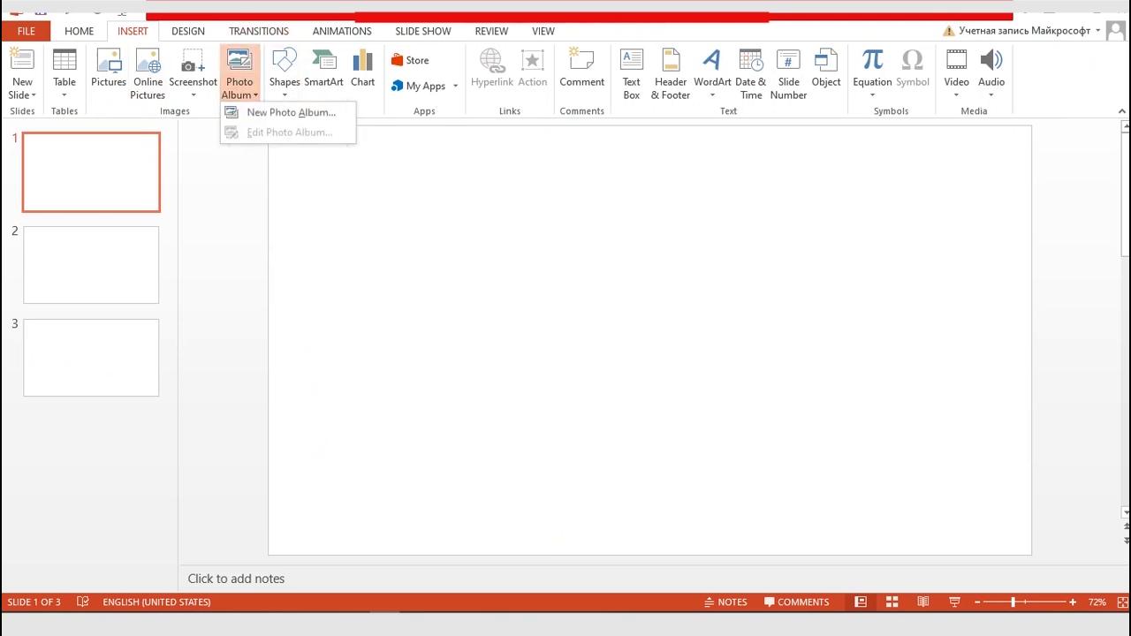
Task: Toggle the Comments pane from status bar
Action: 796,602
